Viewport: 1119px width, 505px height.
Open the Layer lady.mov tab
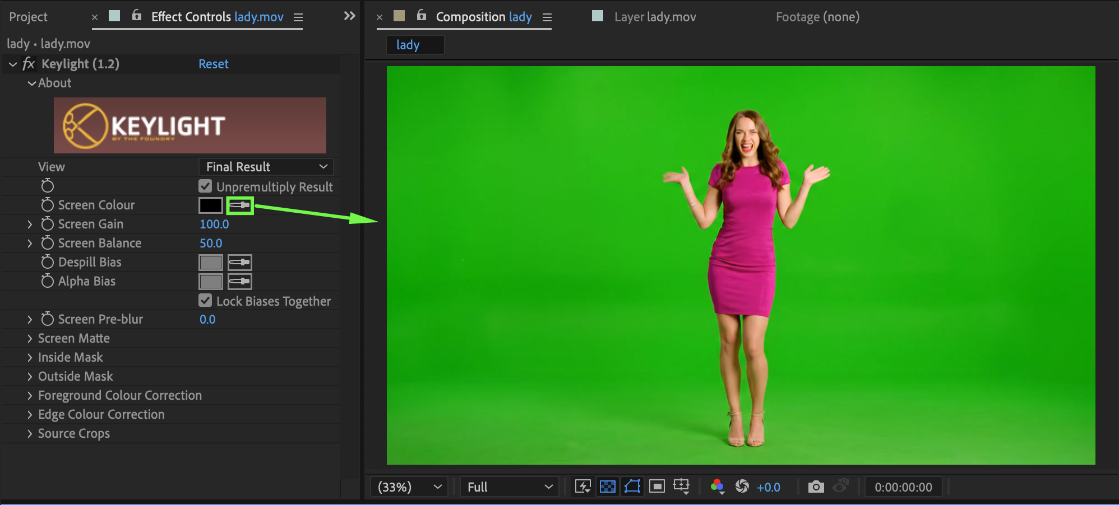pos(654,17)
